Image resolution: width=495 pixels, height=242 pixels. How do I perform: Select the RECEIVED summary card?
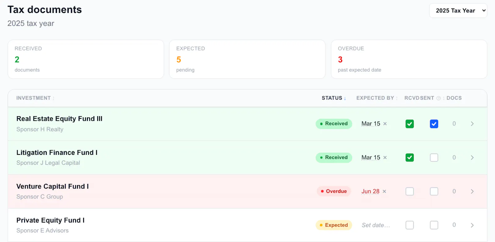click(x=86, y=59)
